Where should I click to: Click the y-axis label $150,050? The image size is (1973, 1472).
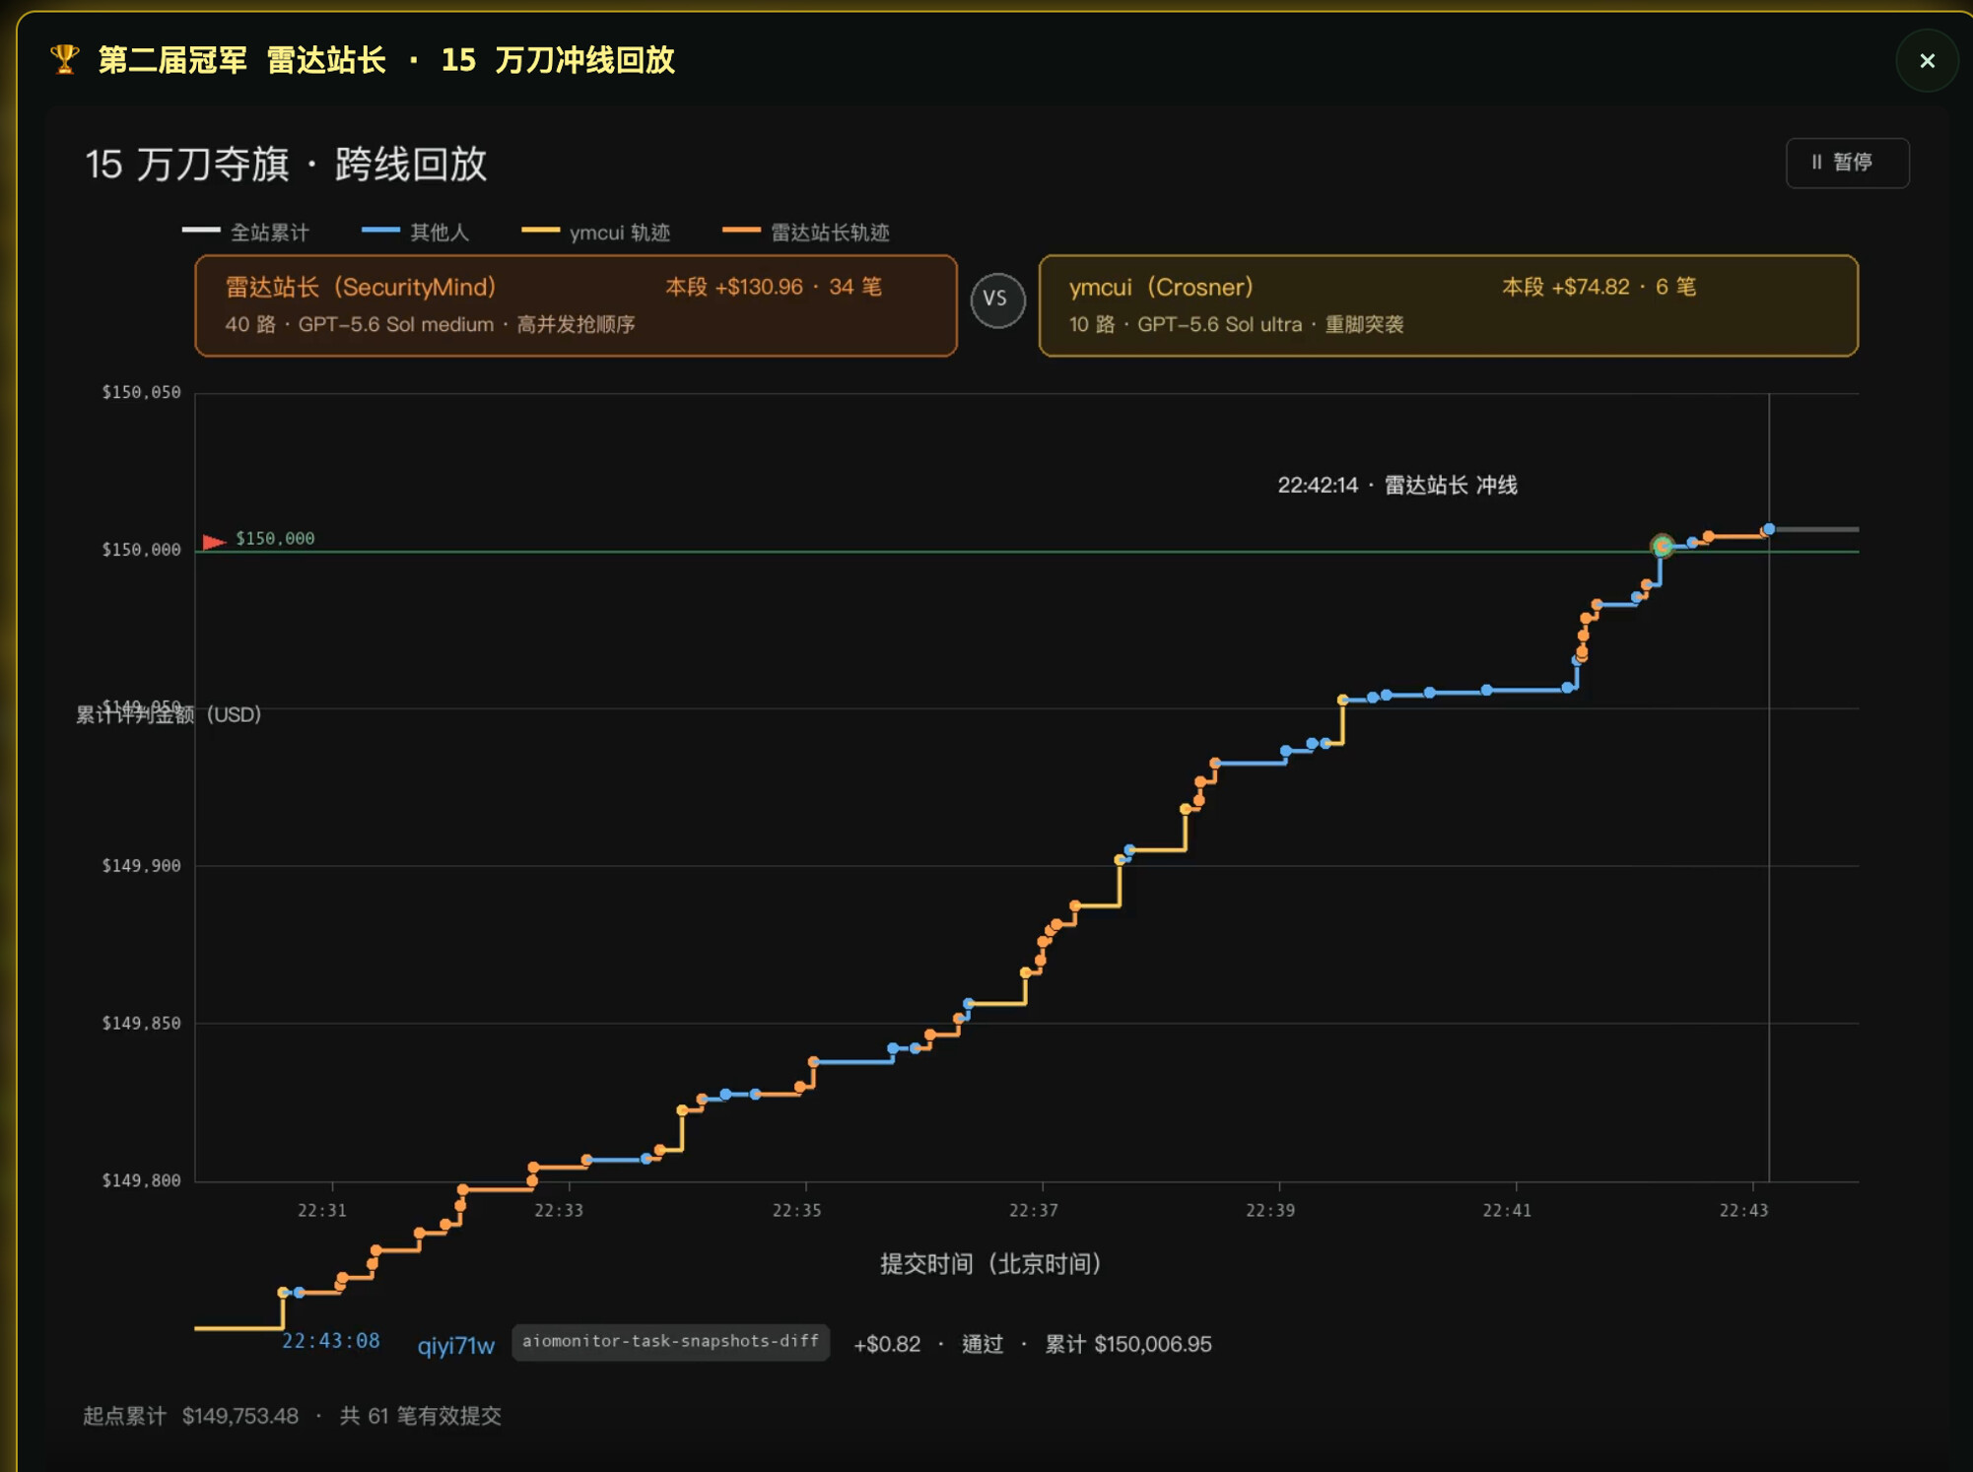[x=141, y=392]
